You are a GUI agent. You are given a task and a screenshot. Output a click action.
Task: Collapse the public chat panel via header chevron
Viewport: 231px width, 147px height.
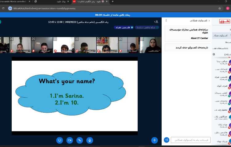(x=209, y=21)
